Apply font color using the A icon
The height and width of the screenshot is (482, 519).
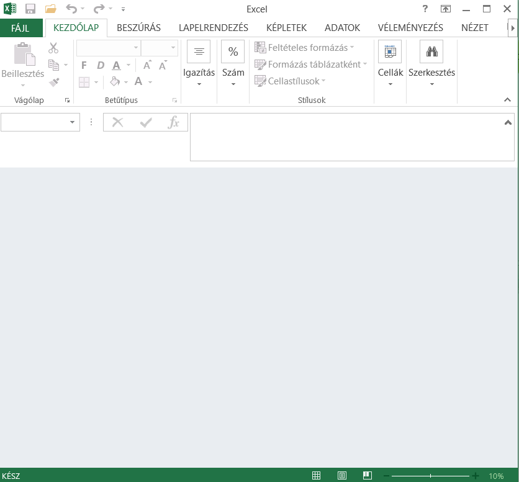point(138,81)
